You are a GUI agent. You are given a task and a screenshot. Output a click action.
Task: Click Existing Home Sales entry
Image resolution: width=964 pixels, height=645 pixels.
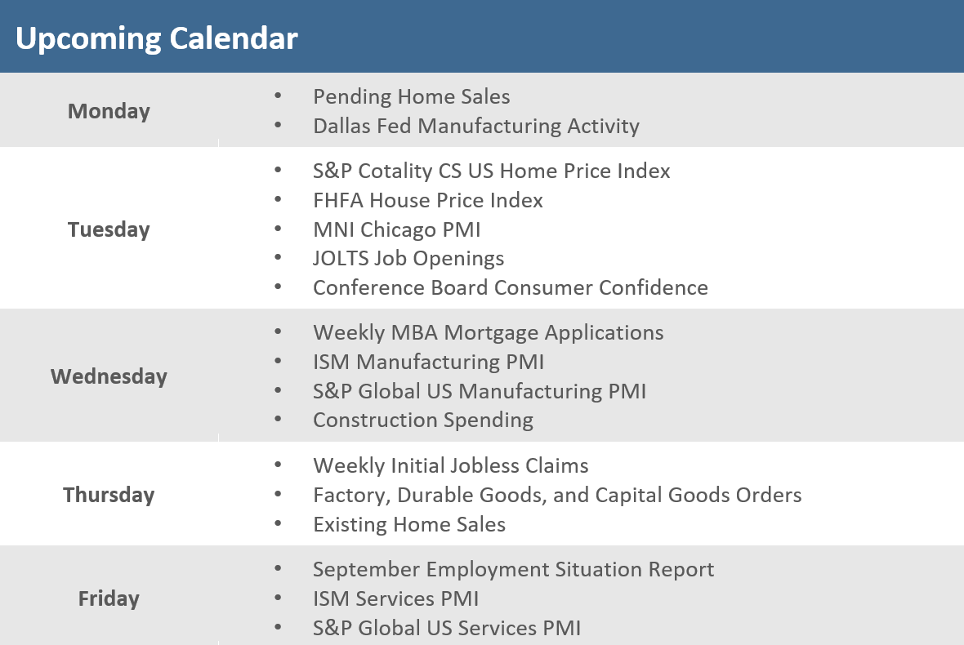click(x=408, y=524)
